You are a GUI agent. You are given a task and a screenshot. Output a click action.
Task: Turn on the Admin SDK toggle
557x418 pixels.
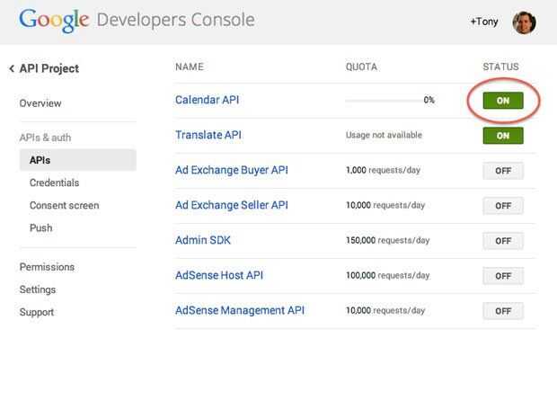pyautogui.click(x=503, y=241)
